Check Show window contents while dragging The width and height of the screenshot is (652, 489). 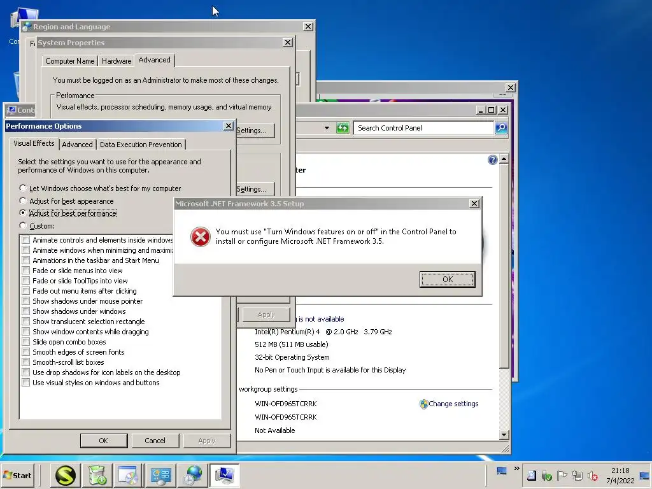click(25, 332)
